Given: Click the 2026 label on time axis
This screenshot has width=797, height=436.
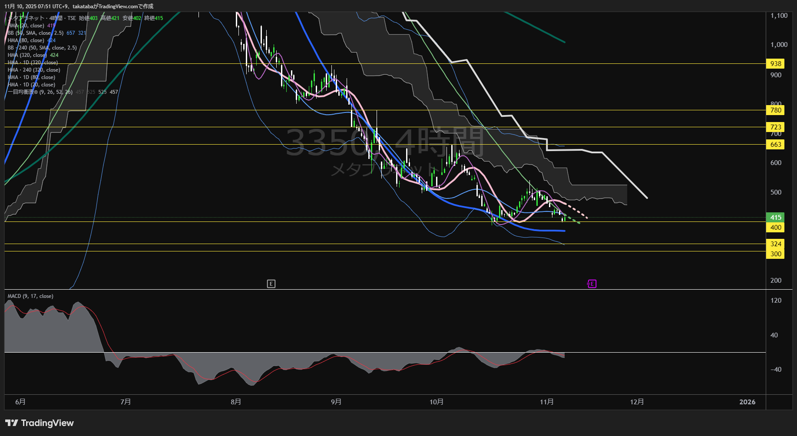Looking at the screenshot, I should 747,402.
